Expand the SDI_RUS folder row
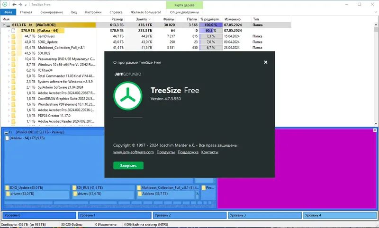This screenshot has width=379, height=228. [9, 53]
